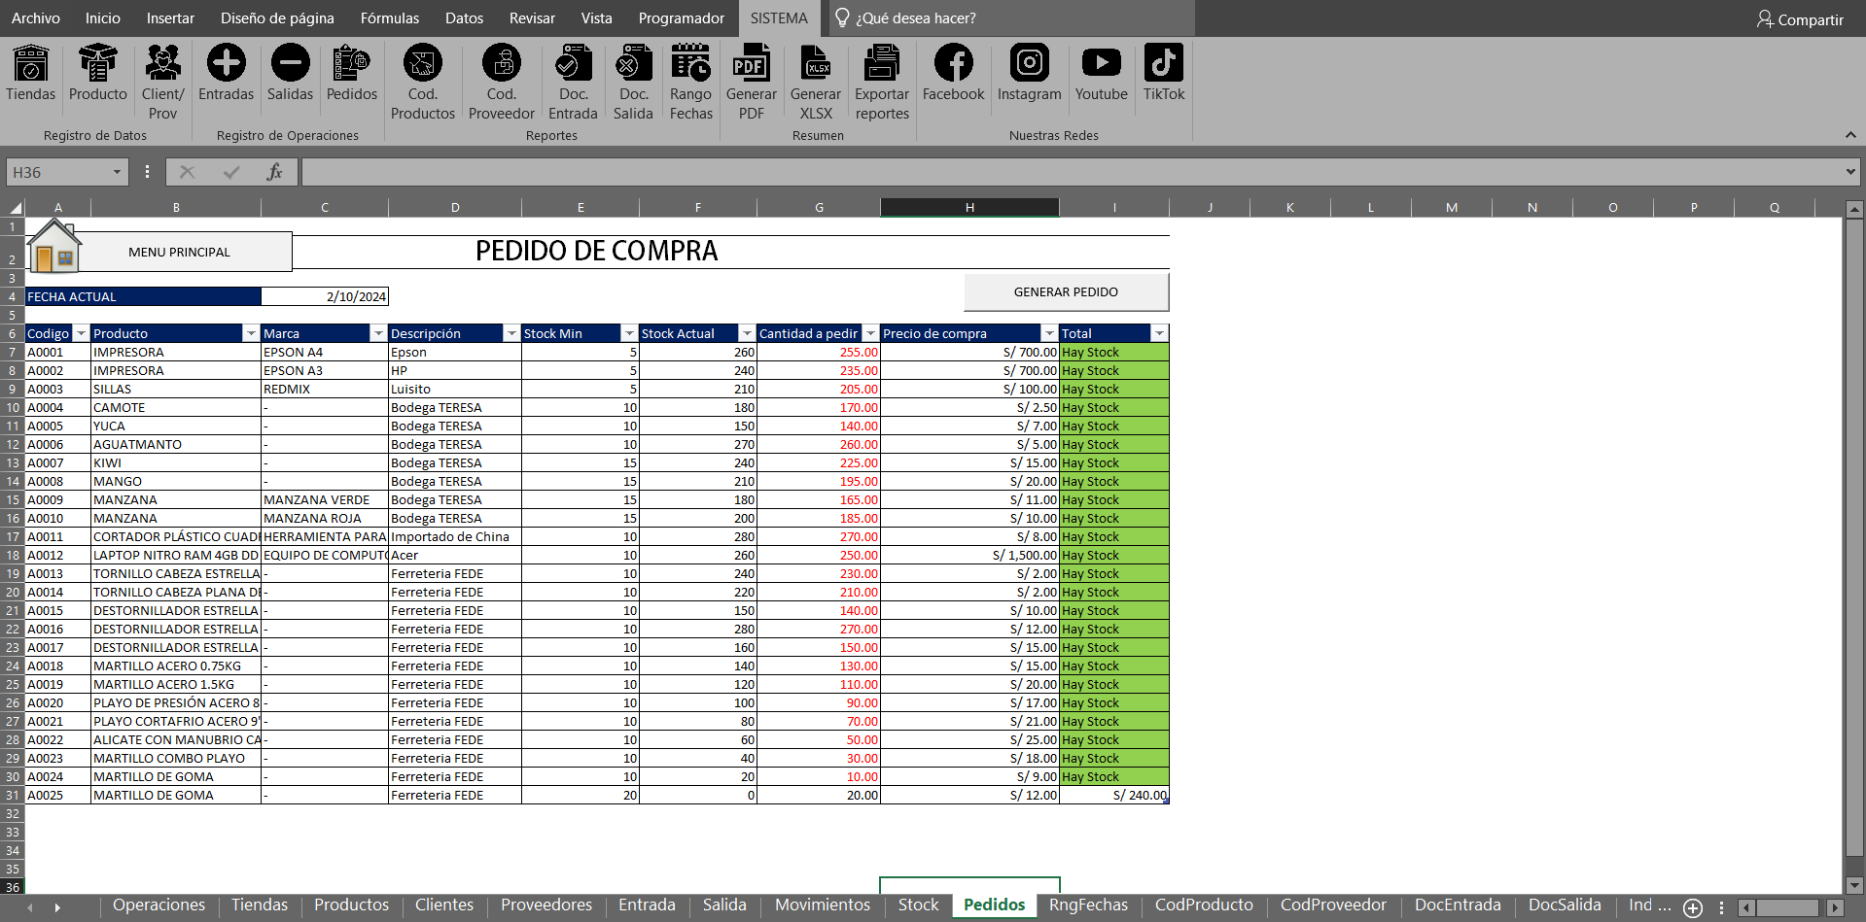Click the formula bar input field

click(x=1070, y=172)
